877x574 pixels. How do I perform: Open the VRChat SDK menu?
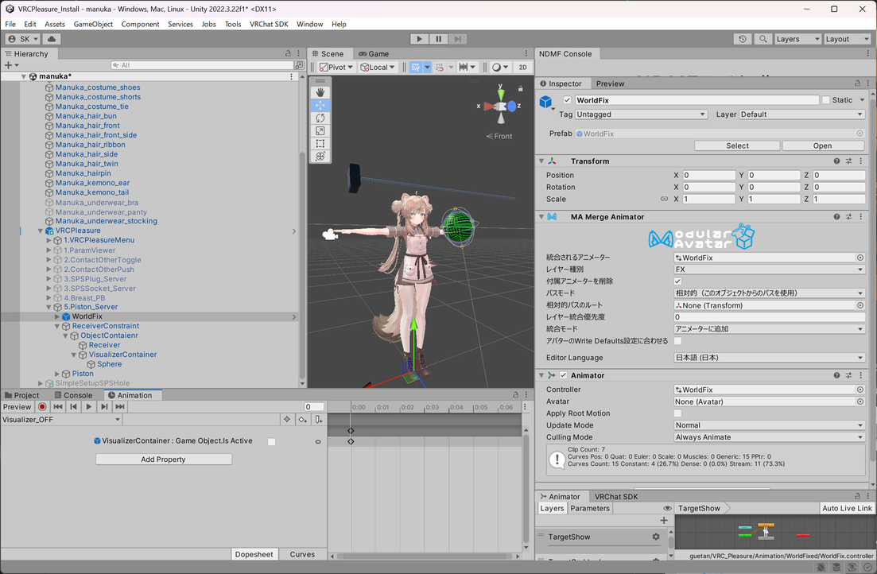(269, 24)
